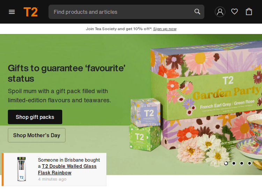262x196 pixels.
Task: Select the third carousel slide dot
Action: point(242,163)
